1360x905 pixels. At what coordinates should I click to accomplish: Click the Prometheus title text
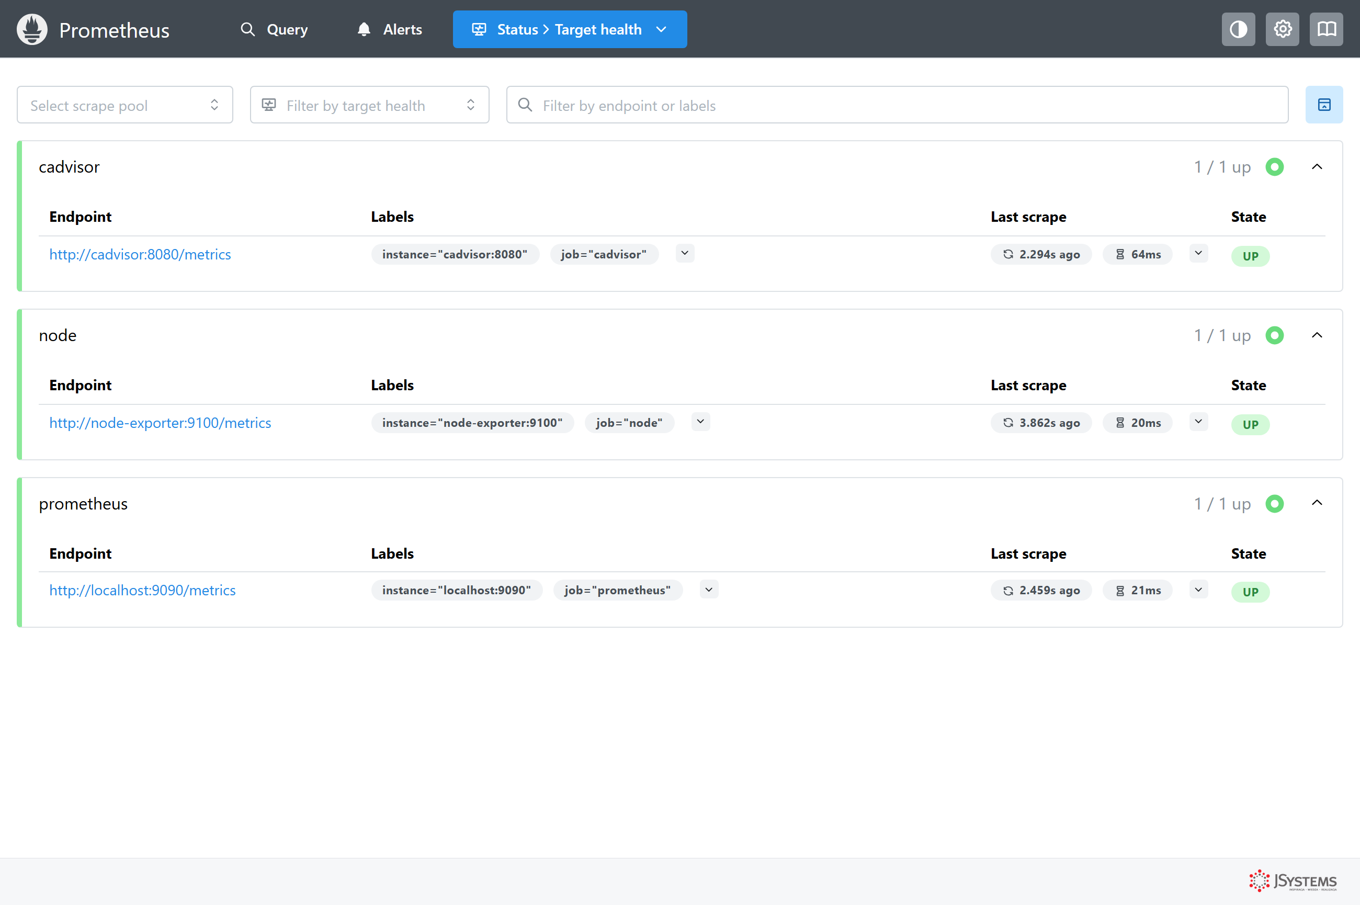click(x=114, y=30)
